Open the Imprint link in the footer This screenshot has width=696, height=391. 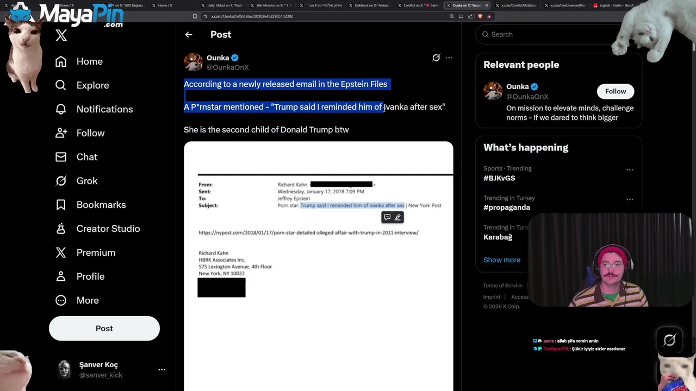[492, 297]
